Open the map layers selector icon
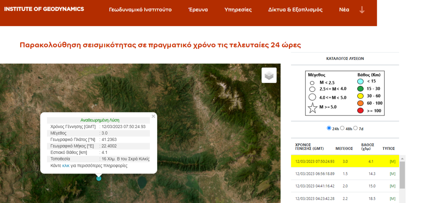The width and height of the screenshot is (443, 203). 269,75
